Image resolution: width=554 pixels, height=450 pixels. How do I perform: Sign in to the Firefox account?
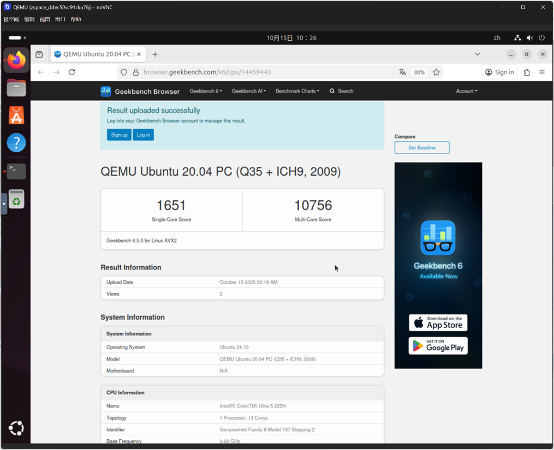click(x=499, y=72)
